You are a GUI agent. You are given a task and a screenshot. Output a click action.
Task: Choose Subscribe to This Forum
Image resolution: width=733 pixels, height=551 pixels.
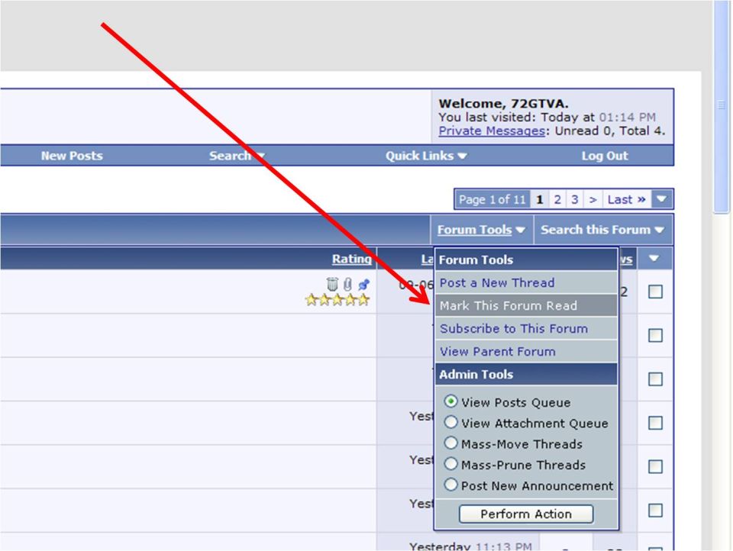(x=526, y=329)
